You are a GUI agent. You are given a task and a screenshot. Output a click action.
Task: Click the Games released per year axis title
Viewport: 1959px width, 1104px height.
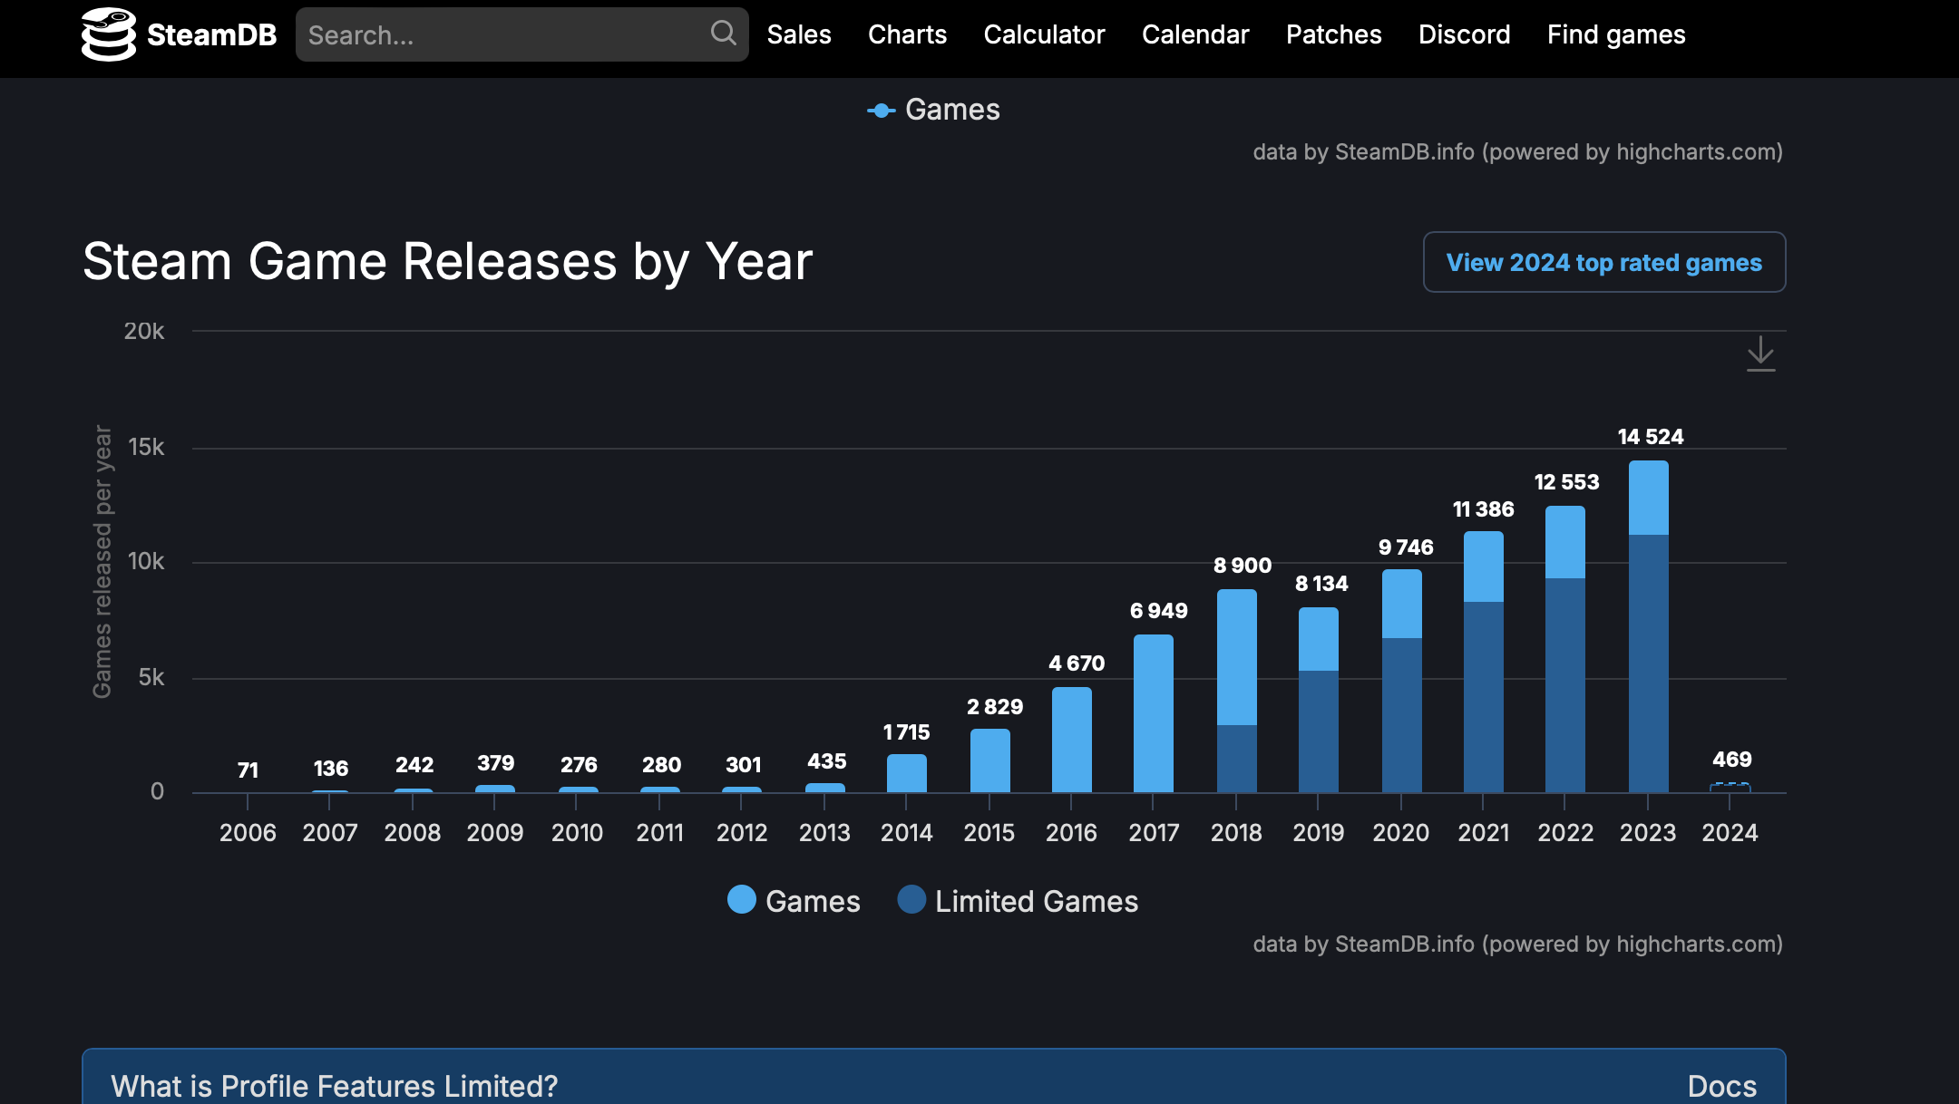pyautogui.click(x=102, y=561)
